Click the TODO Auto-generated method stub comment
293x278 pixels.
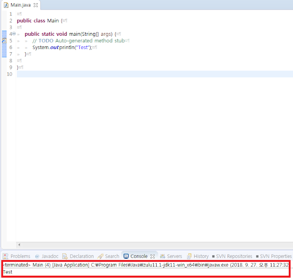(79, 41)
